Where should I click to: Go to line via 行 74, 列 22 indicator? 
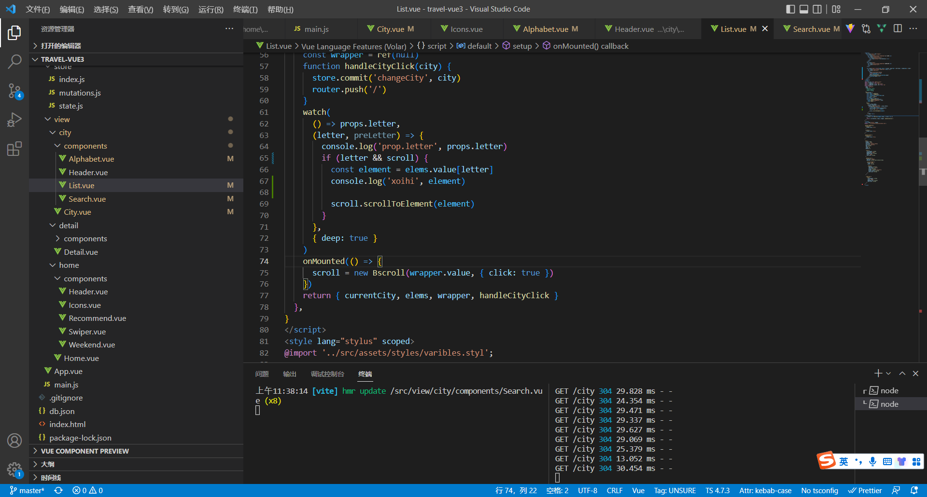tap(516, 490)
